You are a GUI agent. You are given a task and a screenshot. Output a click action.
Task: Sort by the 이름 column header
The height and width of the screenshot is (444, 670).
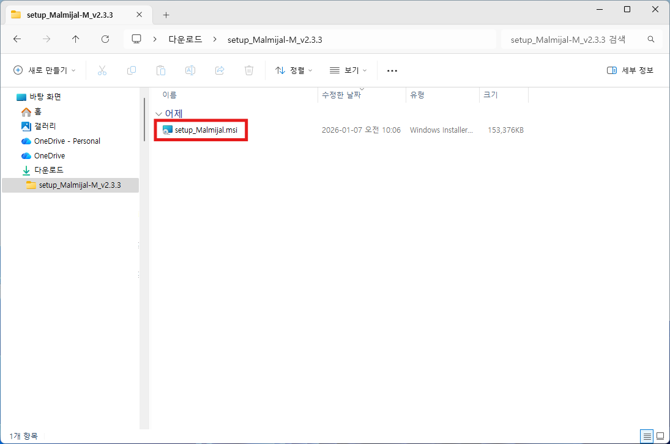click(169, 95)
